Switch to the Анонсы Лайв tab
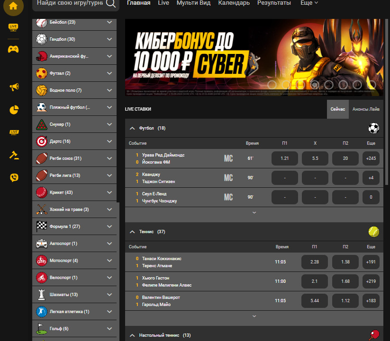This screenshot has width=390, height=341. coord(366,109)
